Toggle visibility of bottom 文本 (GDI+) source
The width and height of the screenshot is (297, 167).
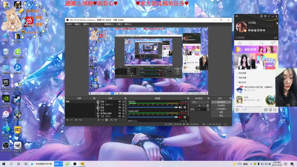point(120,116)
